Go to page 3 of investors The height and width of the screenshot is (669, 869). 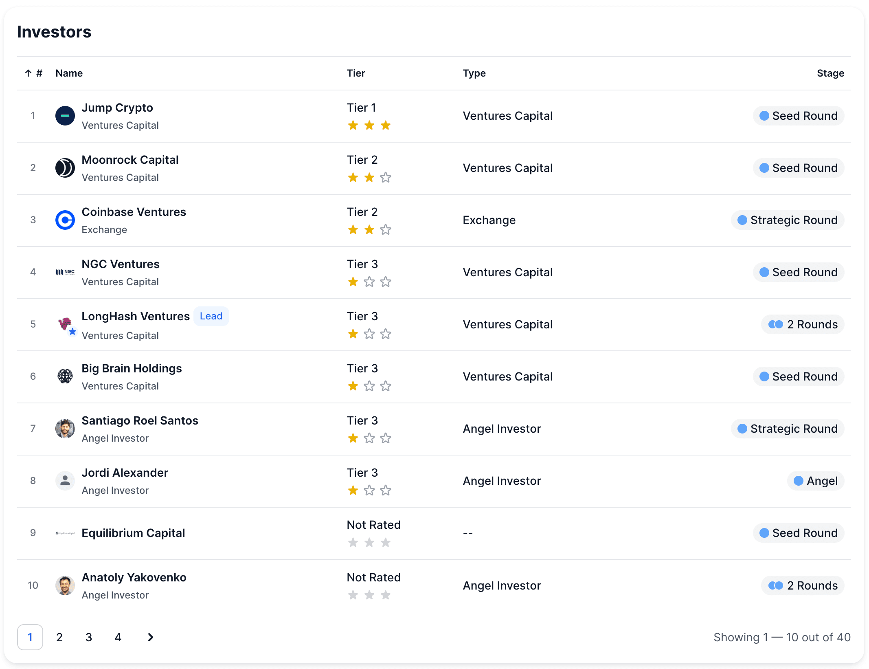tap(89, 637)
